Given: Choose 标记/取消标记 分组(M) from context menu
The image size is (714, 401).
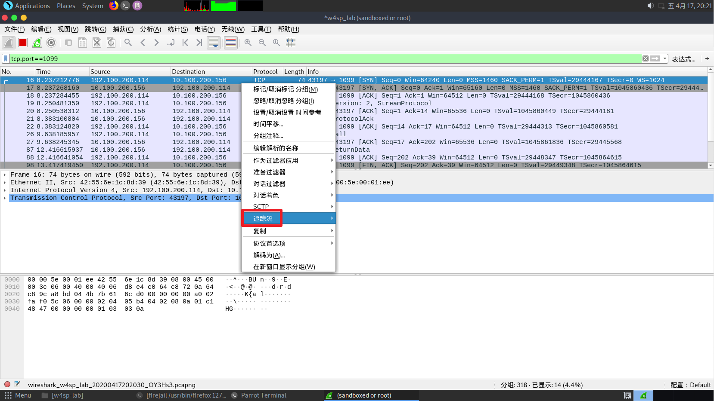Looking at the screenshot, I should [288, 89].
